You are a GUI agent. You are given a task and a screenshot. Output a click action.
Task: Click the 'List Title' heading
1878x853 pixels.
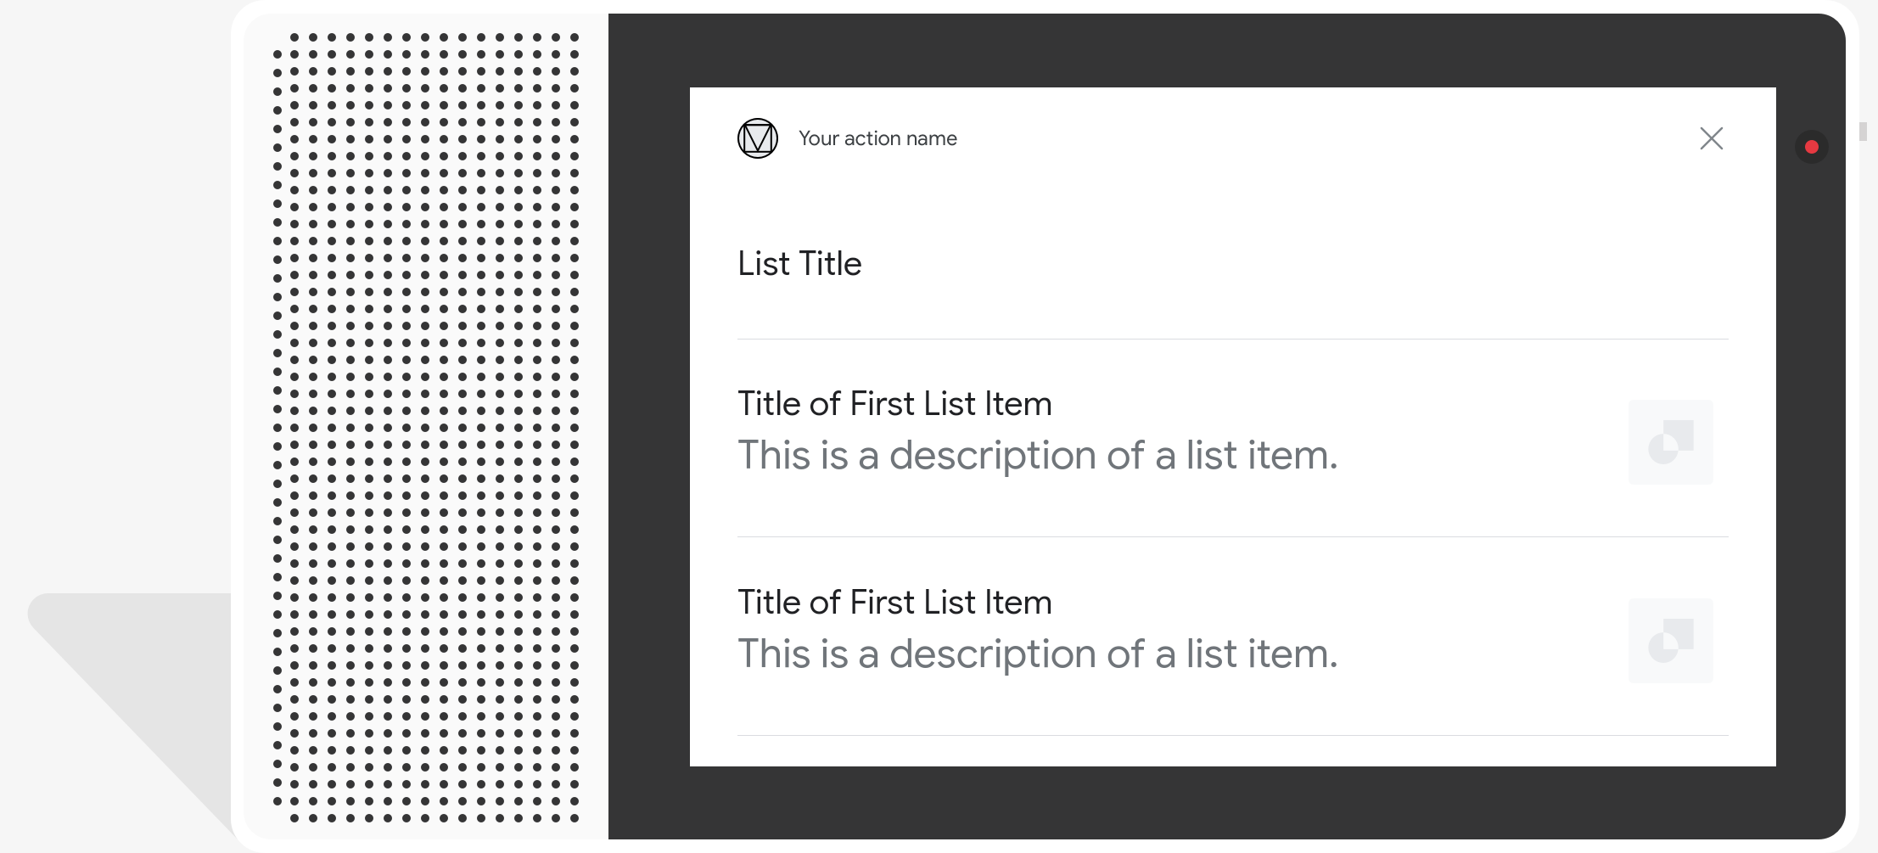(799, 264)
